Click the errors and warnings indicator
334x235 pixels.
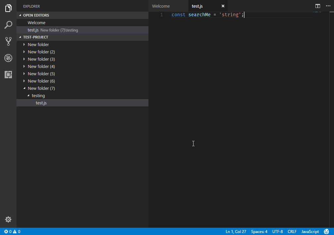point(9,231)
